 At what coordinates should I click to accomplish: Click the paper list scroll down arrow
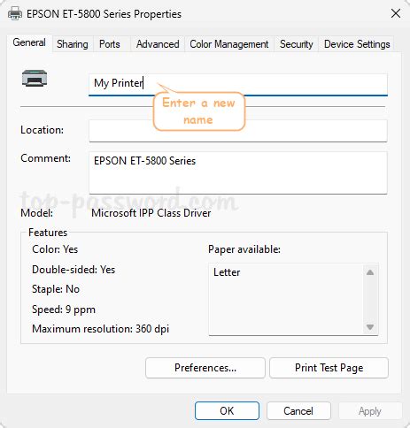coord(370,327)
